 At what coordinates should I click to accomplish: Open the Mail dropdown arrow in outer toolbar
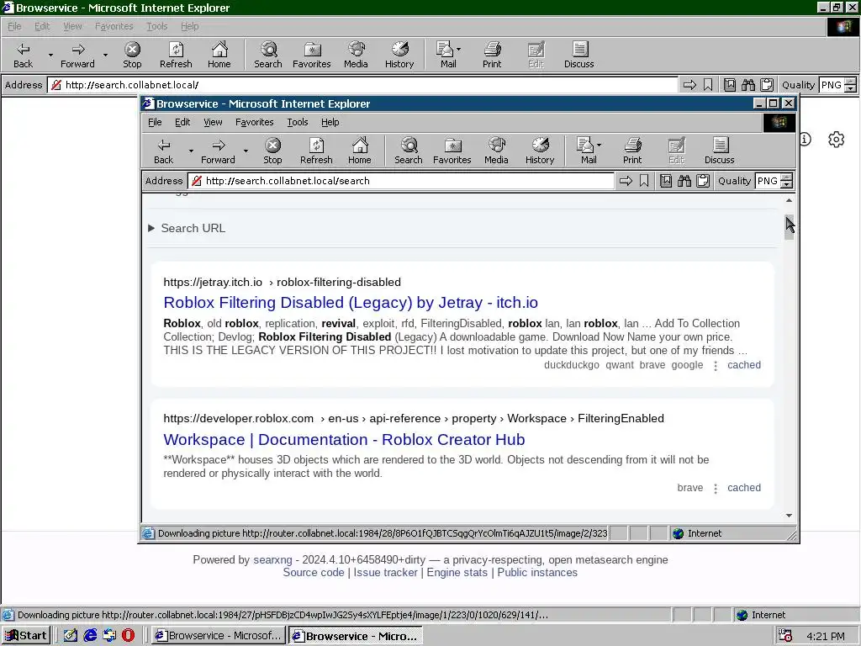coord(458,49)
